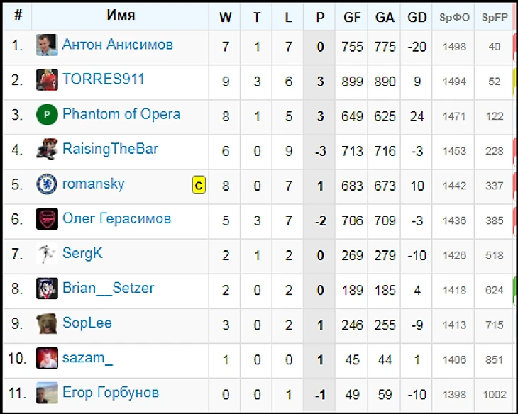This screenshot has width=518, height=414.
Task: Click Phantom of Opera's green P avatar
Action: tap(47, 115)
